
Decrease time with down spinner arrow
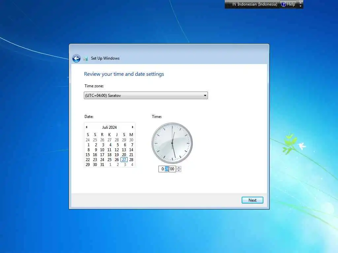coord(179,170)
